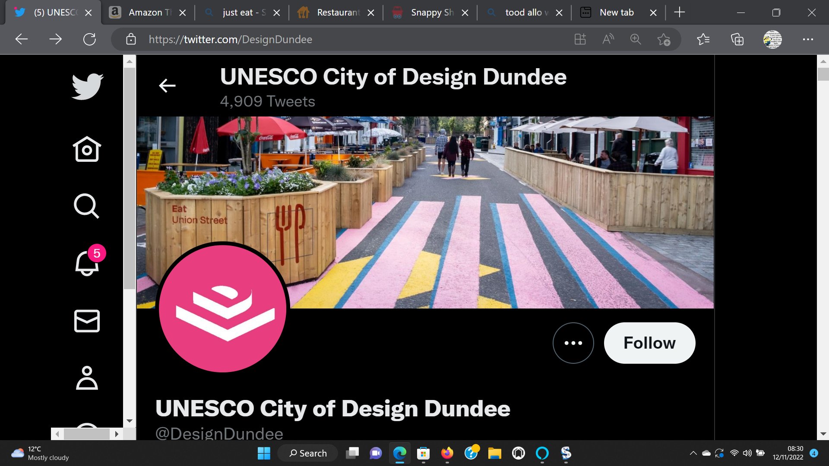Open the more options ellipsis on the profile
Screen dimensions: 829x466
pyautogui.click(x=573, y=343)
